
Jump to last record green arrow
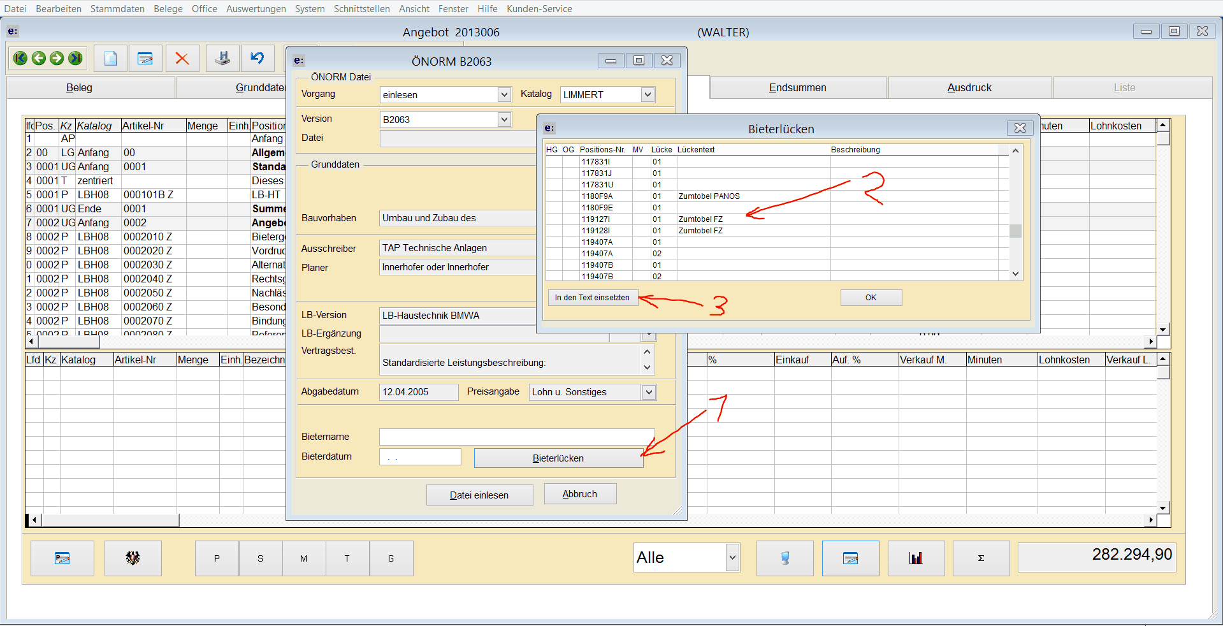tap(75, 59)
